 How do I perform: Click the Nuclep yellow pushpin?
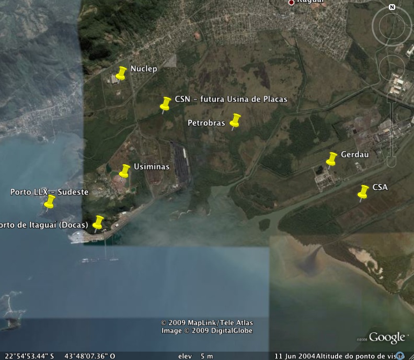(121, 73)
